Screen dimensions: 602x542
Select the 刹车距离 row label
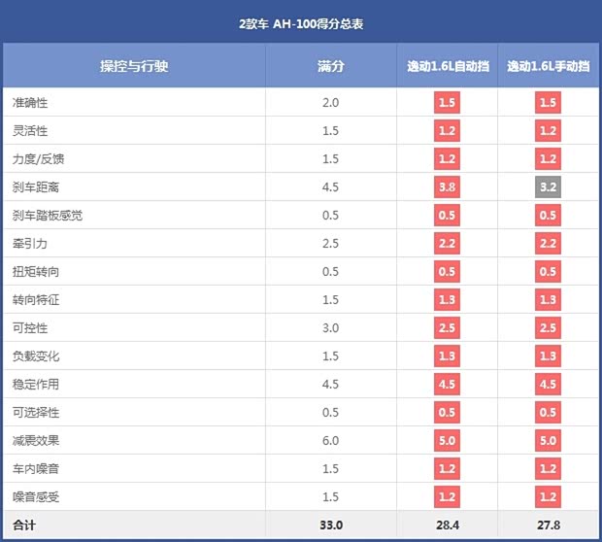pos(36,187)
